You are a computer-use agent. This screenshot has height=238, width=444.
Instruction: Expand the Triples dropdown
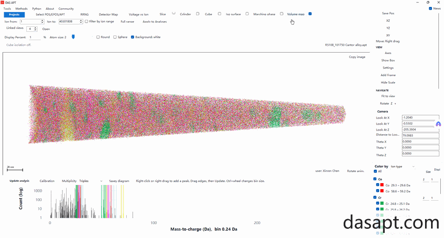91,181
